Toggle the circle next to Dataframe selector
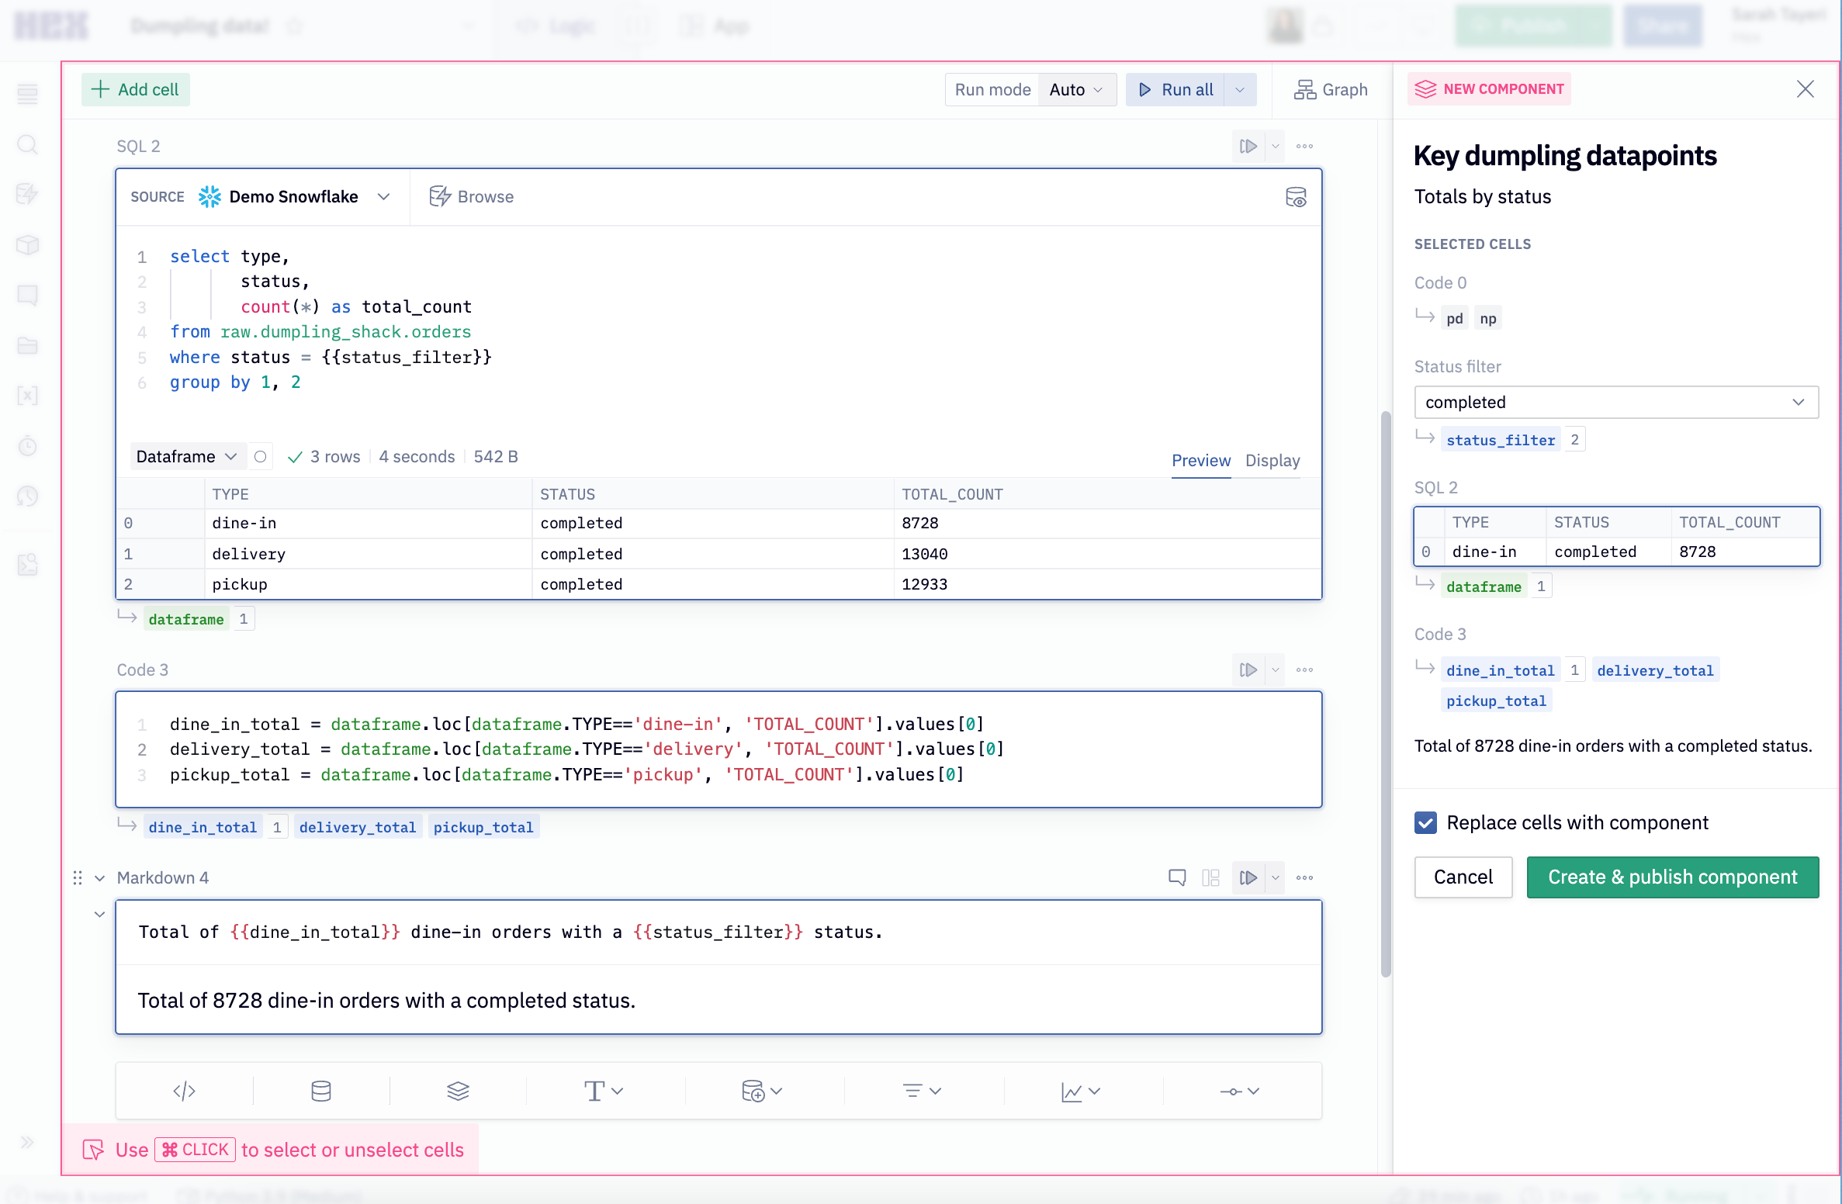The width and height of the screenshot is (1842, 1204). 261,457
